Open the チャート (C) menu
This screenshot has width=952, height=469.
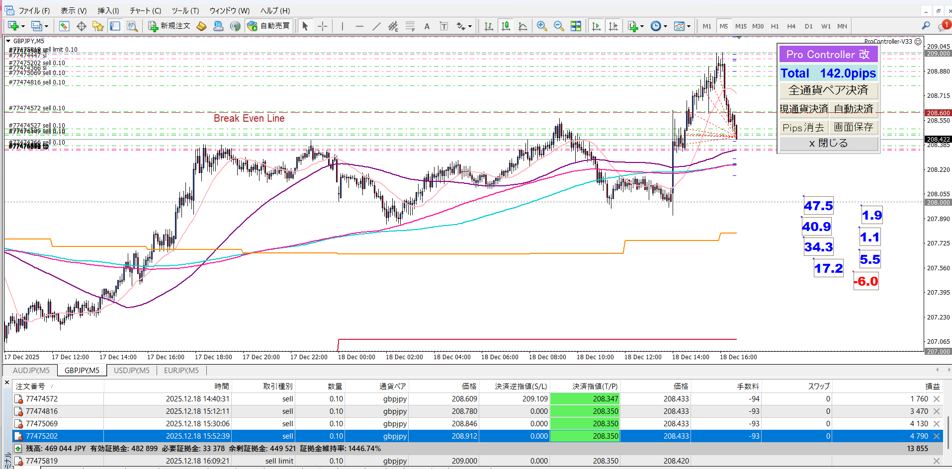coord(145,10)
